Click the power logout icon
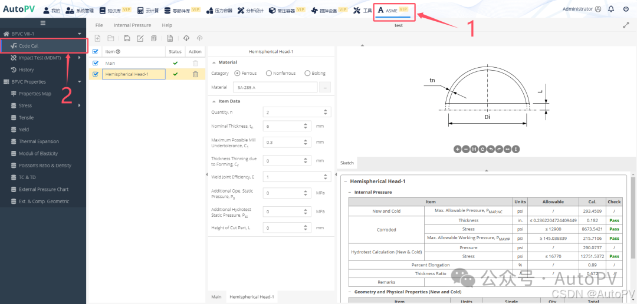The height and width of the screenshot is (304, 637). 626,9
